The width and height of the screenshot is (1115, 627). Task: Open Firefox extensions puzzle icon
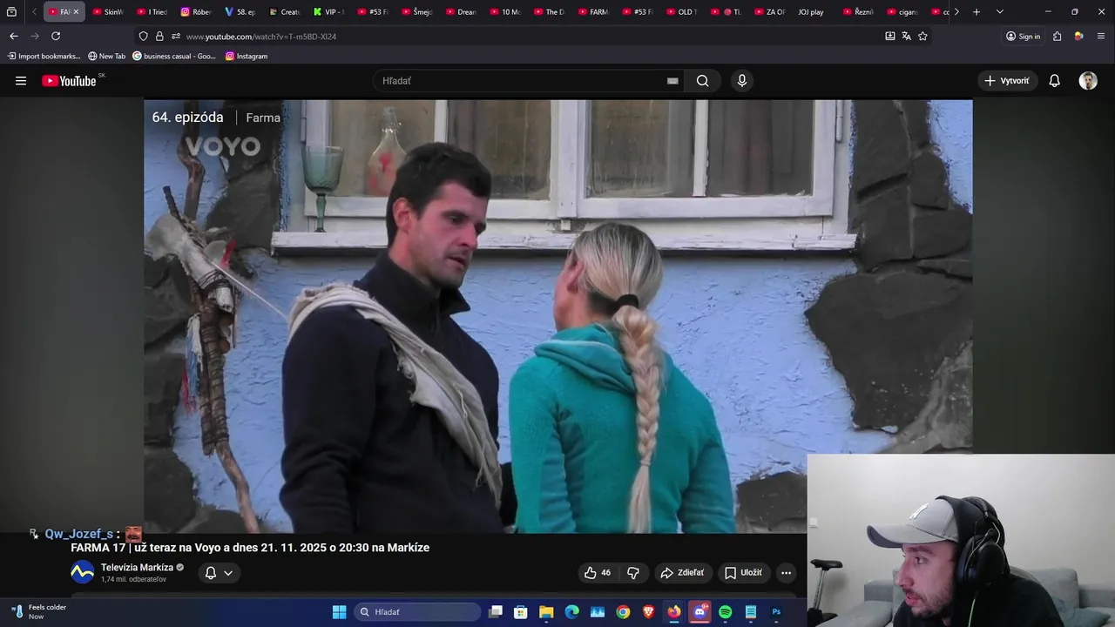(x=1057, y=36)
